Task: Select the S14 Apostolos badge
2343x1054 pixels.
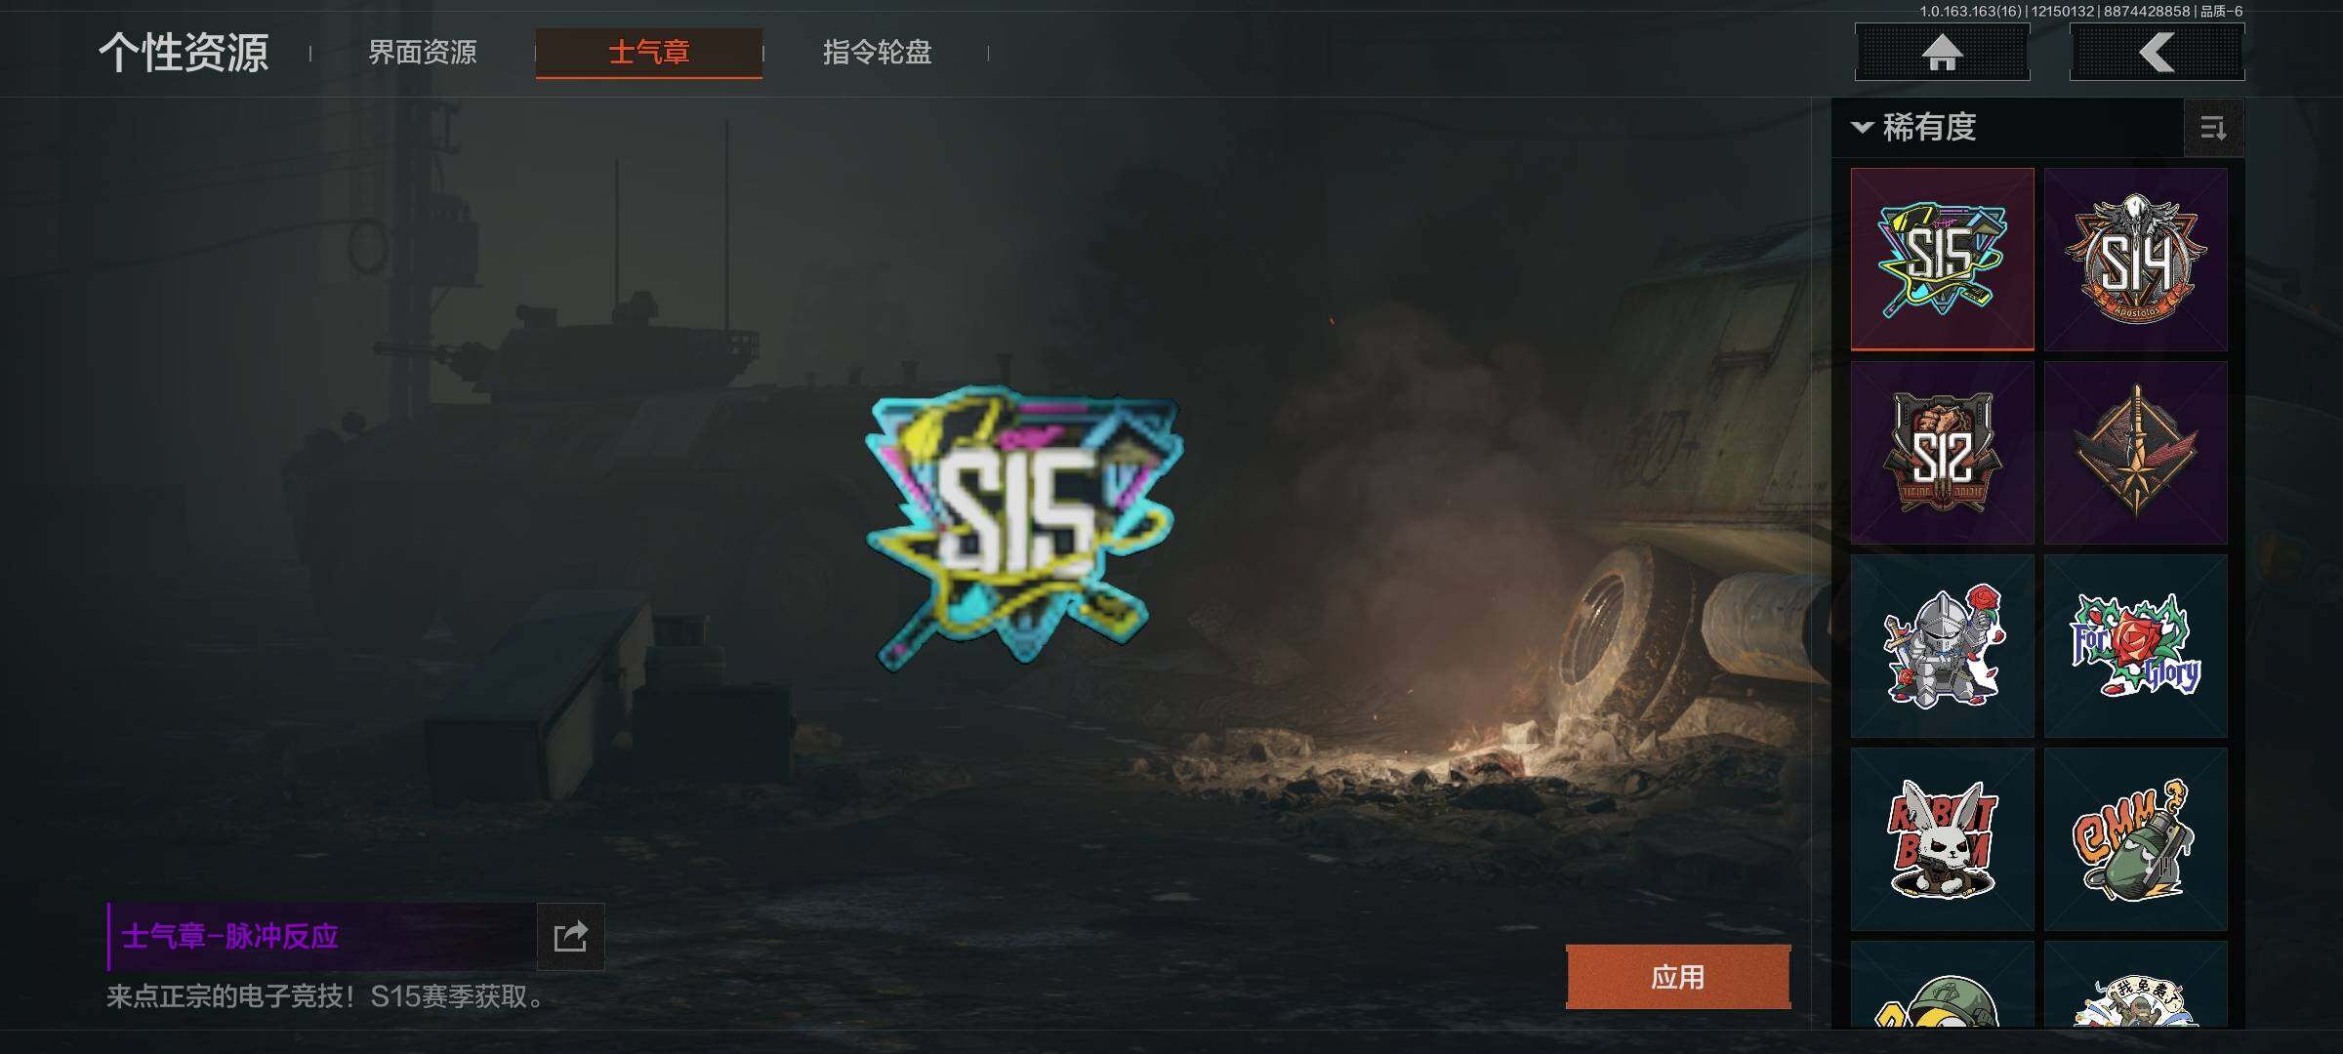Action: (2136, 259)
